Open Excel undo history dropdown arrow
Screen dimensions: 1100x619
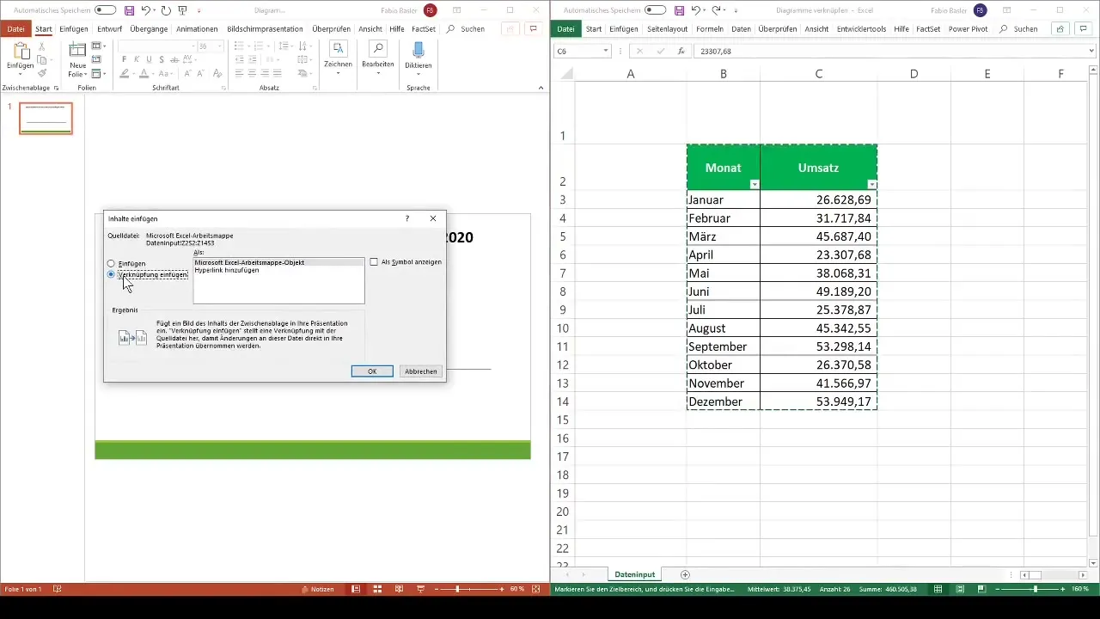(704, 10)
